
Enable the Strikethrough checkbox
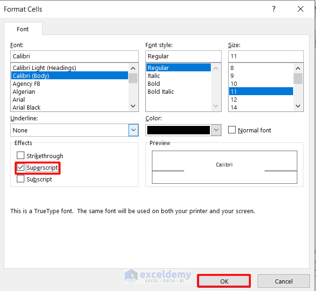tap(20, 156)
